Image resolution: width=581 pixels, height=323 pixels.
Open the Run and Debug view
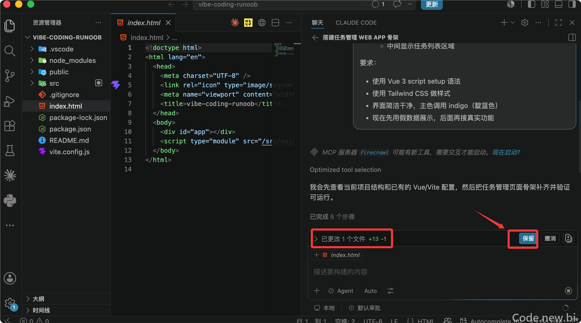point(10,101)
